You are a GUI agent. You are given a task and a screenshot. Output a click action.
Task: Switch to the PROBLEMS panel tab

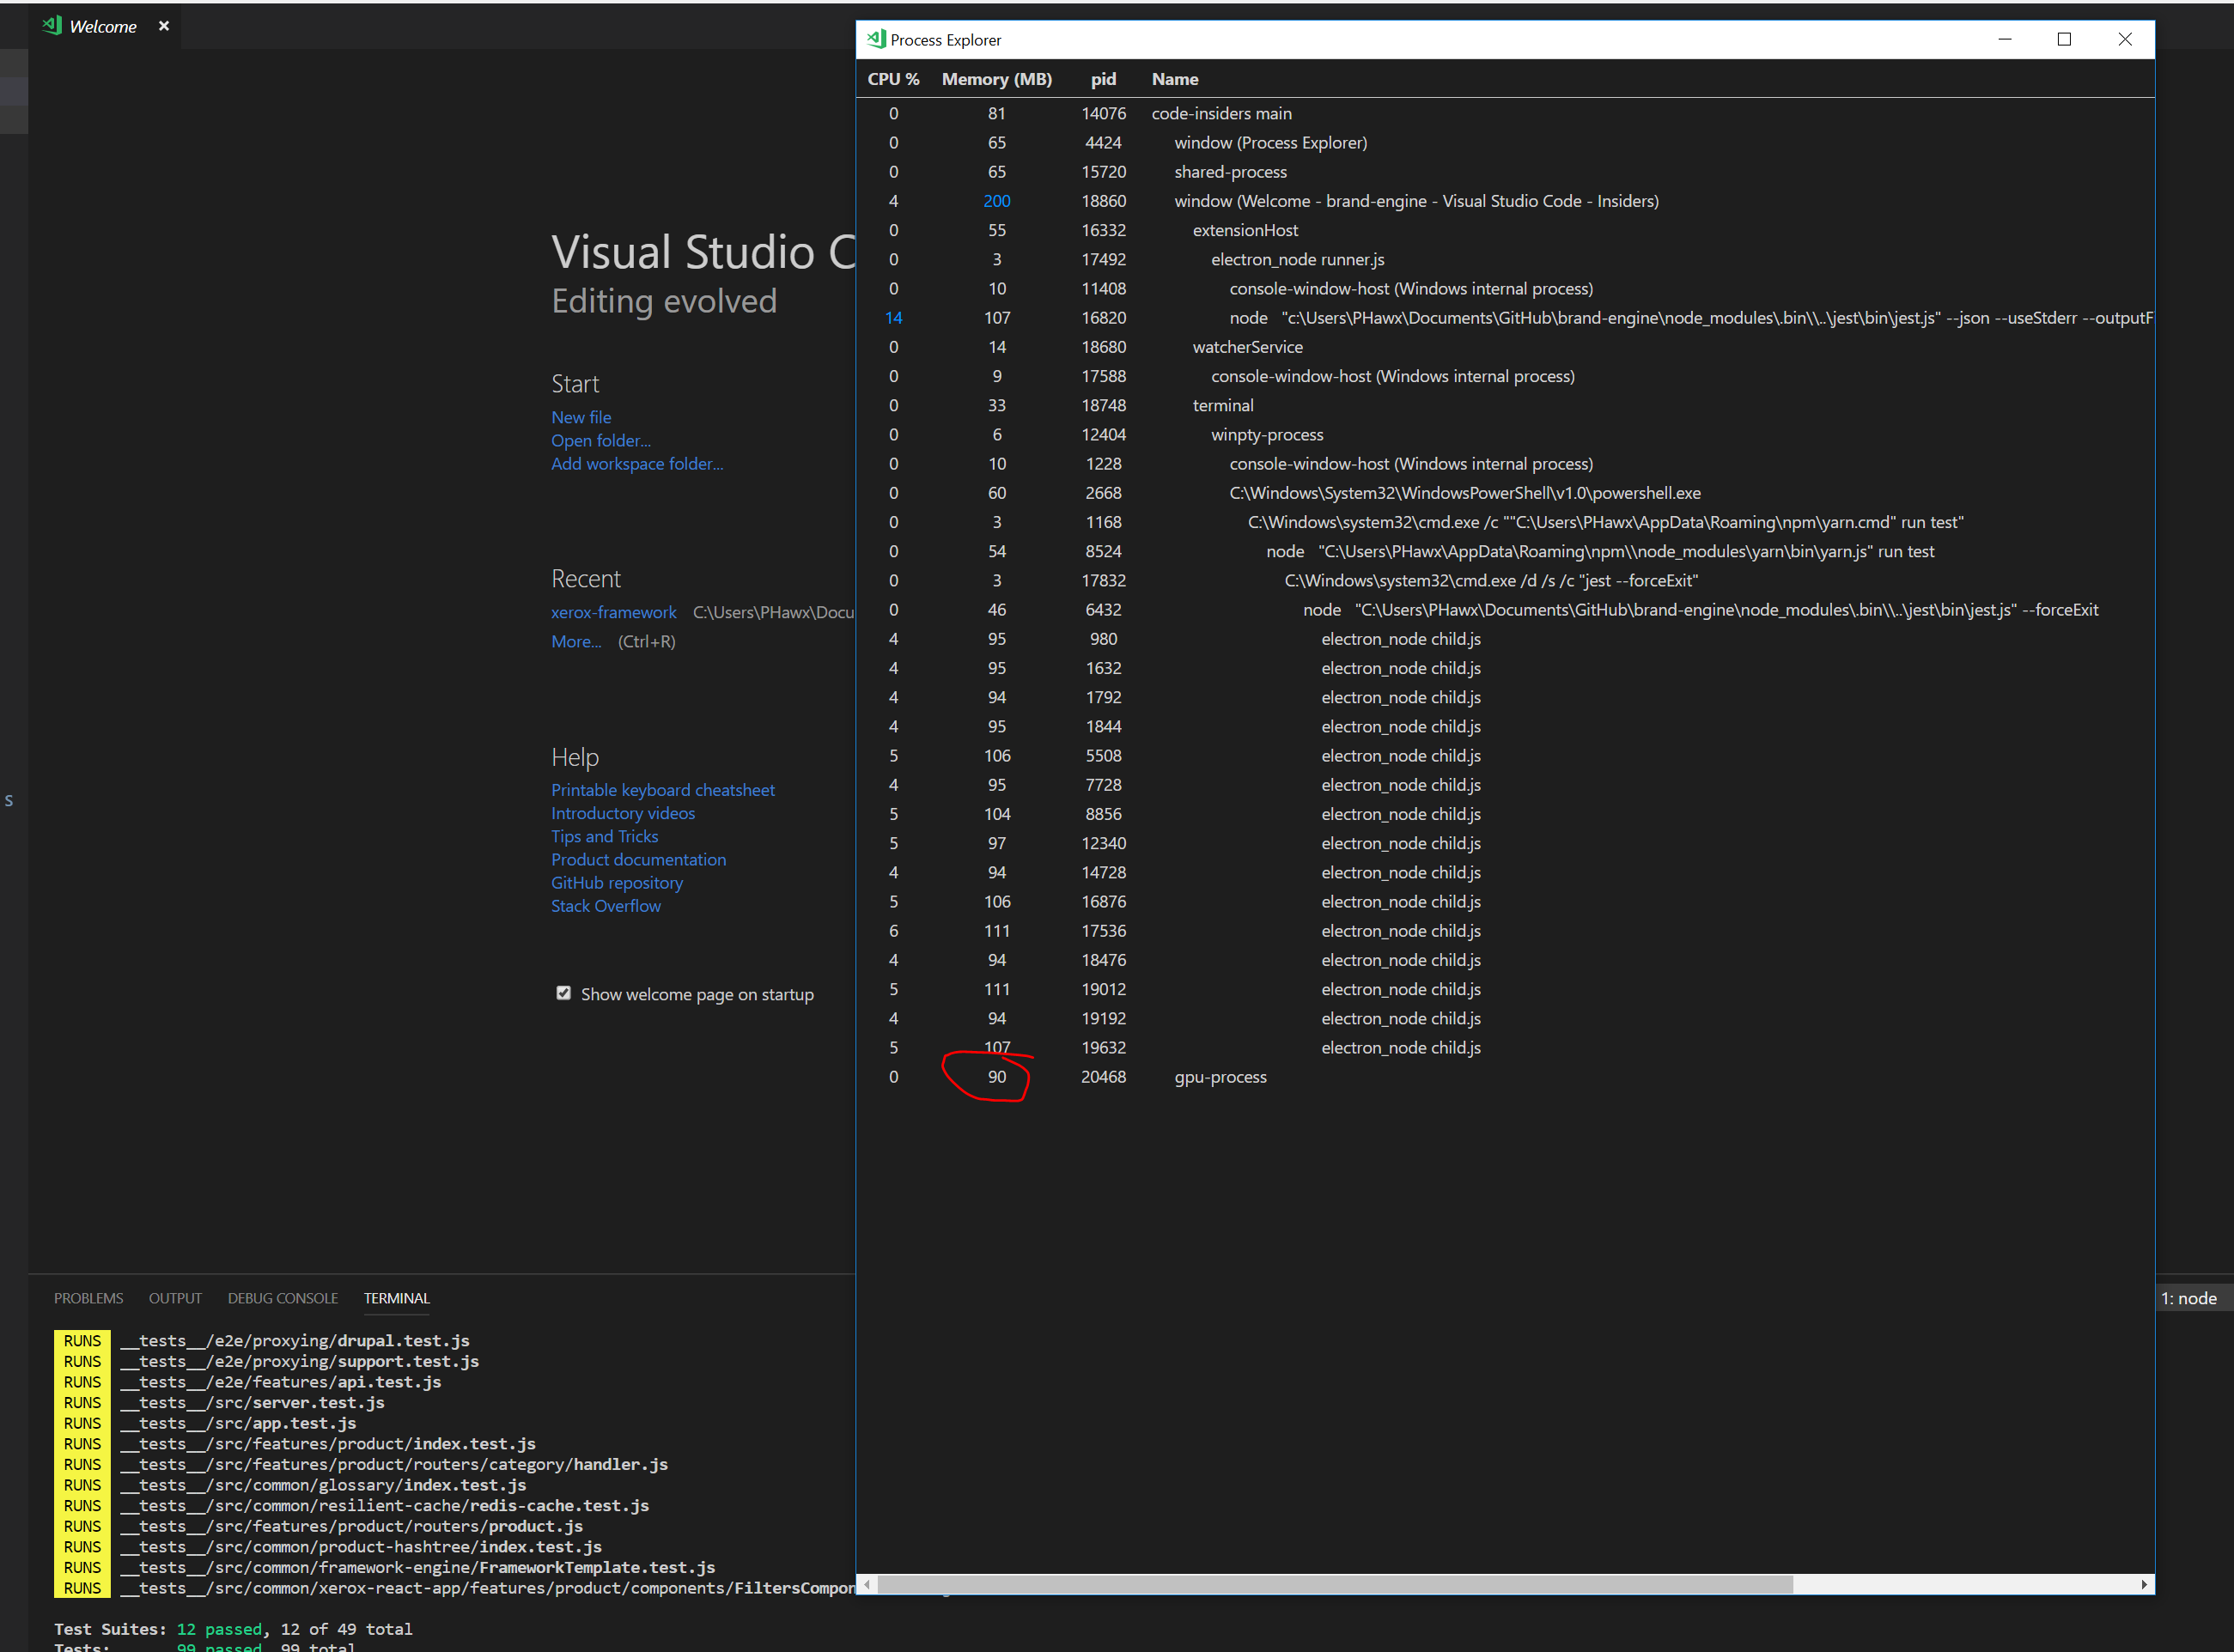pos(89,1298)
